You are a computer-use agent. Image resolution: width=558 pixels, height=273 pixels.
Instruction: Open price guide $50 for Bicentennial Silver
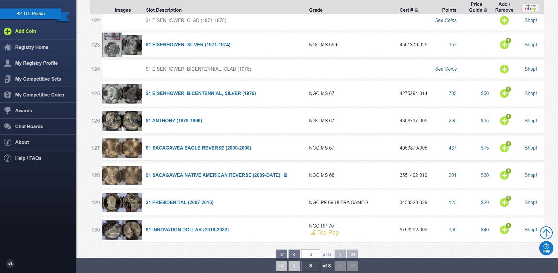tap(485, 93)
